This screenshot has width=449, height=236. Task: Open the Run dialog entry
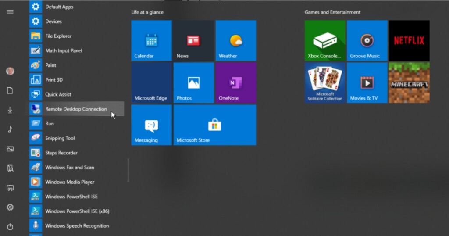tap(76, 123)
